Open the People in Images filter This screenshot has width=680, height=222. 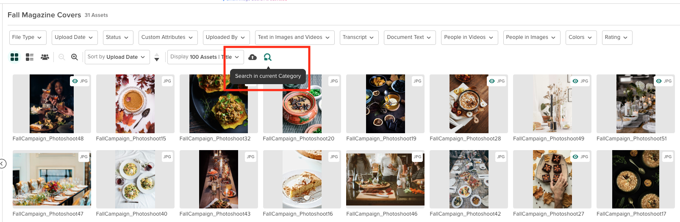tap(532, 38)
